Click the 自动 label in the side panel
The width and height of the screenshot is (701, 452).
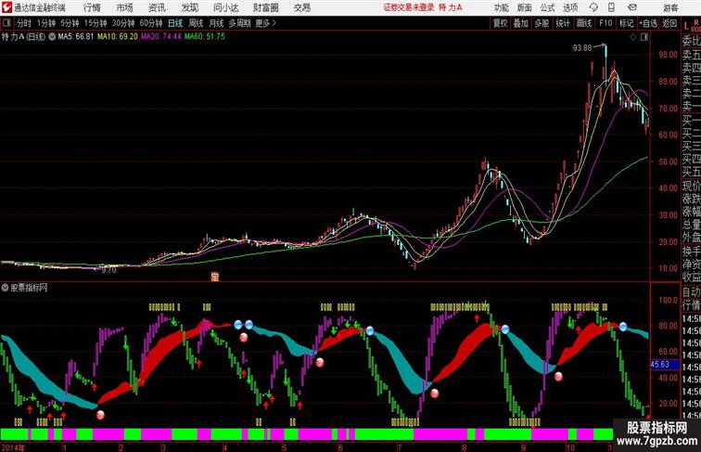691,292
